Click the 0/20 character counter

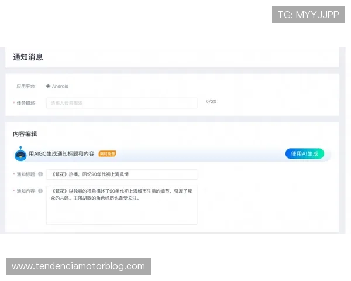click(211, 101)
